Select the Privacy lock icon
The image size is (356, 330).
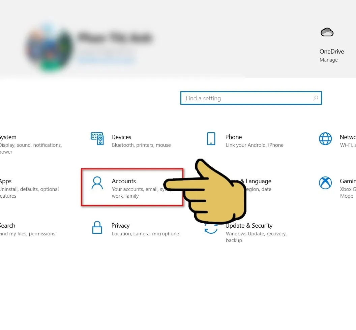[97, 228]
